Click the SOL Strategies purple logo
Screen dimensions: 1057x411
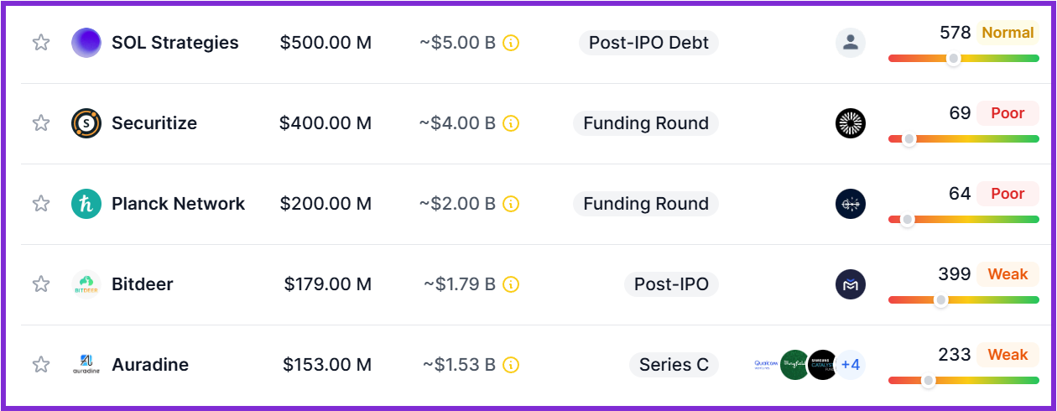pyautogui.click(x=86, y=43)
